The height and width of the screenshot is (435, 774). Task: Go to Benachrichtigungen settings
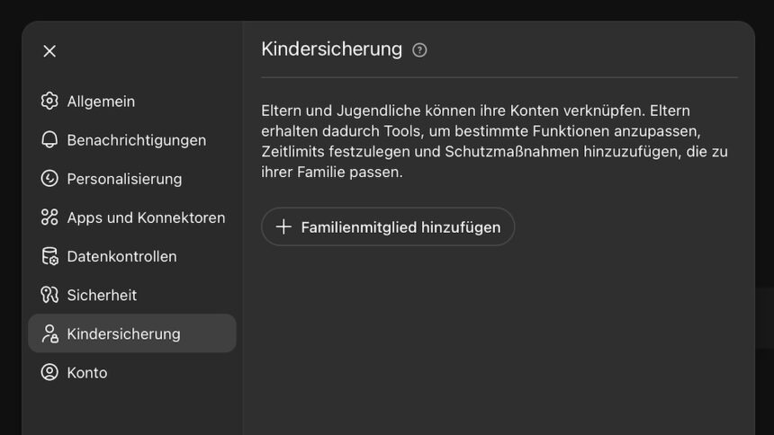coord(136,140)
